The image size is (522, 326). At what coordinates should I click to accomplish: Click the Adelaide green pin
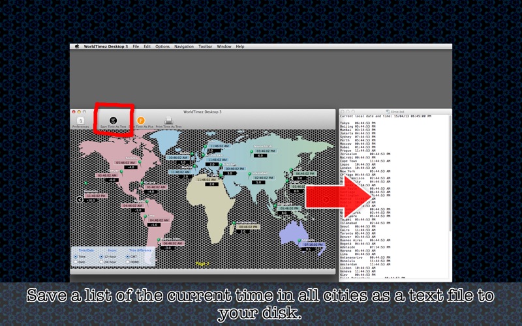299,241
